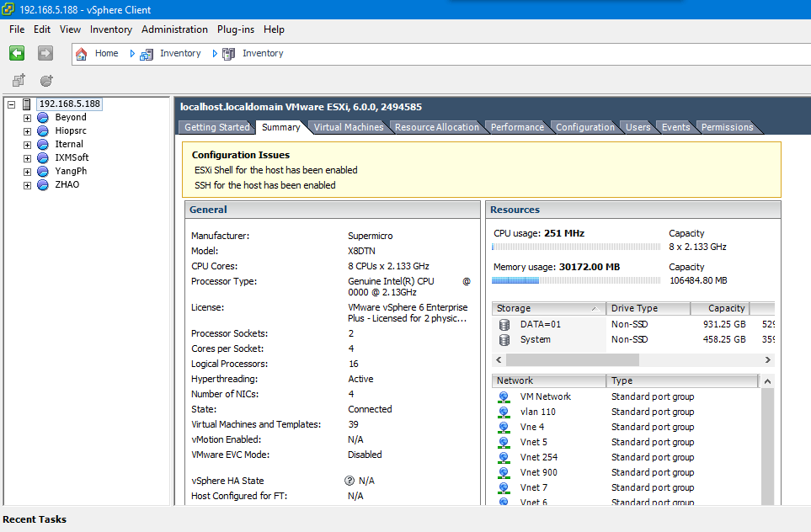Sort storage by the Capacity column header

pyautogui.click(x=719, y=308)
